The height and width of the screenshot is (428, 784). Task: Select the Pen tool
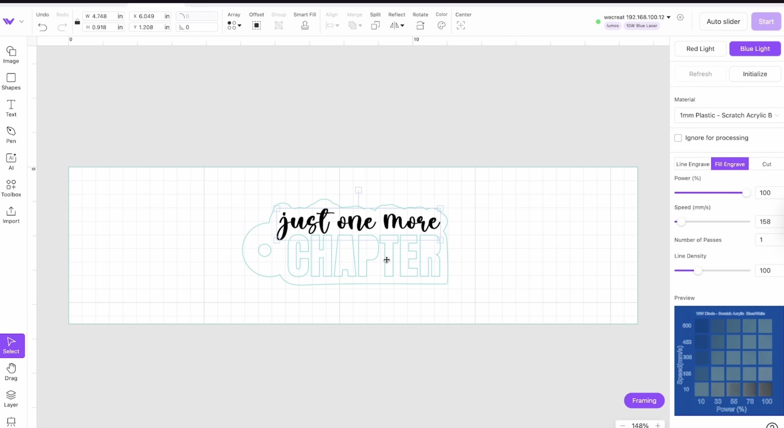pos(11,134)
